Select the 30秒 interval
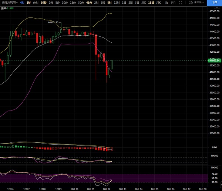 pyautogui.click(x=44, y=3)
